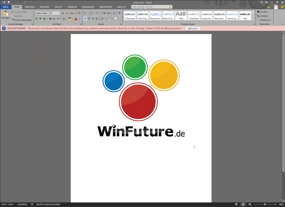Apply strikethrough with the abc icon
285x207 pixels.
pyautogui.click(x=50, y=18)
